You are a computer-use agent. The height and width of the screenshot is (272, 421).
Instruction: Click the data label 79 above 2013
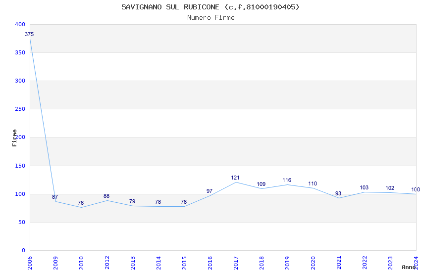pos(132,201)
